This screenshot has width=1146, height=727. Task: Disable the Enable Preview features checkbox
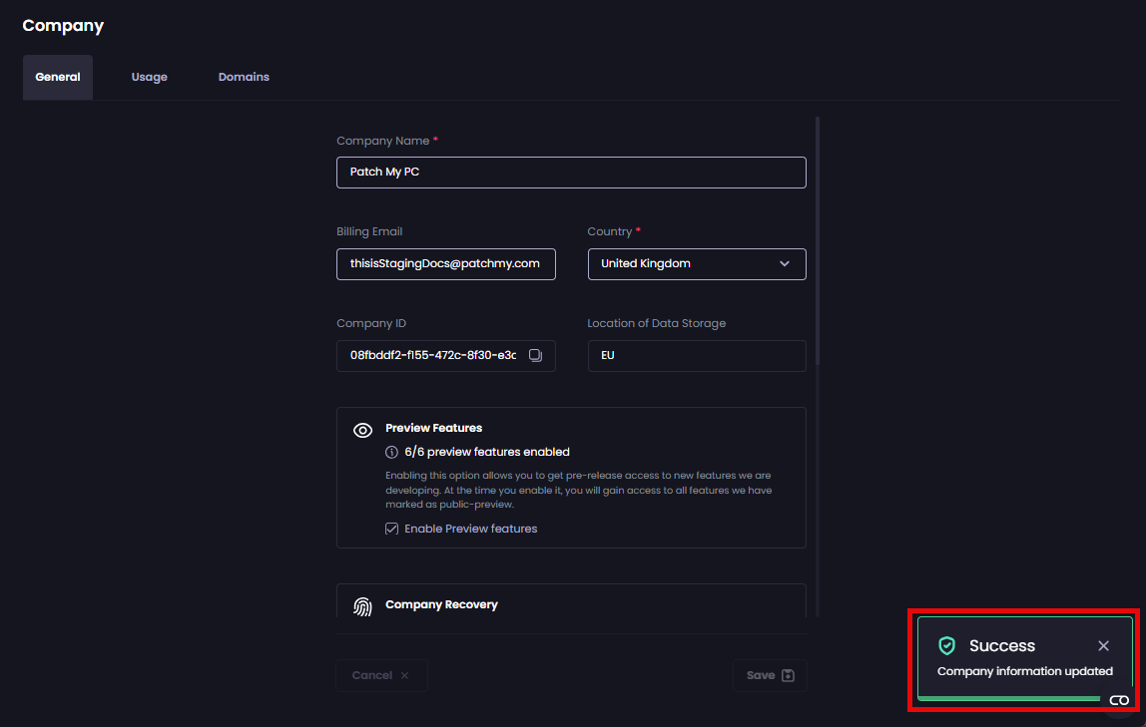[391, 528]
